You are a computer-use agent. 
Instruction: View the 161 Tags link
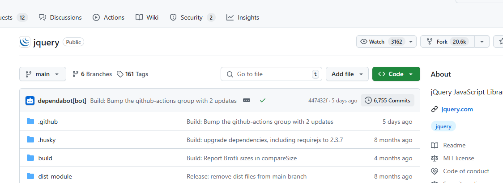click(132, 74)
